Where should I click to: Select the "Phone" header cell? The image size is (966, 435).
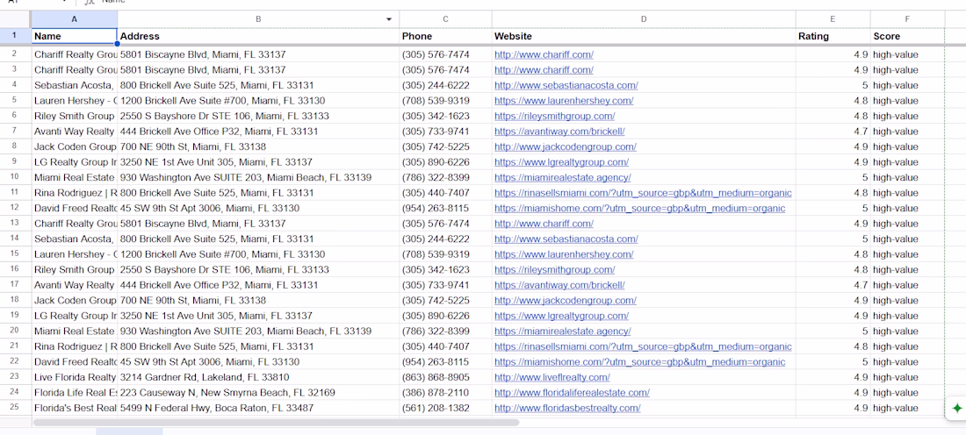coord(445,37)
